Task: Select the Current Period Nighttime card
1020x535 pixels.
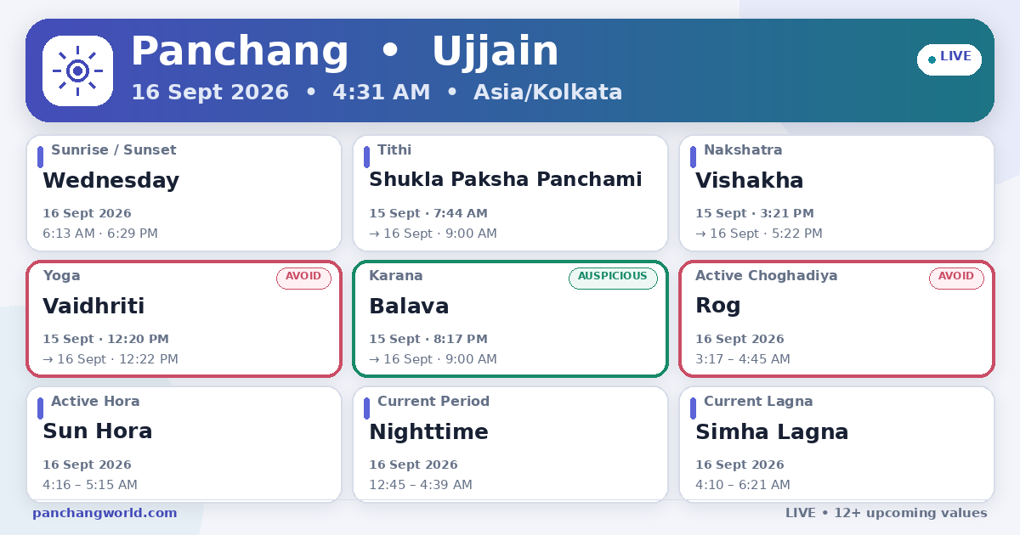Action: pos(510,444)
